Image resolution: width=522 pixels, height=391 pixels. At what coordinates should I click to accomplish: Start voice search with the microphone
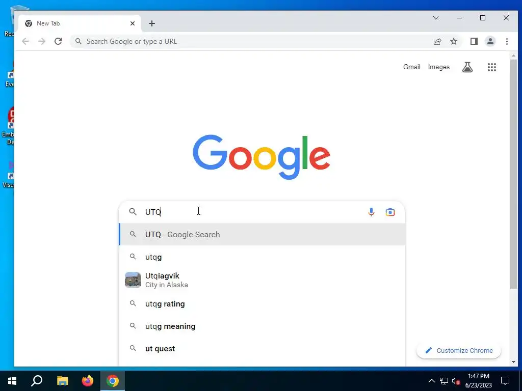371,212
